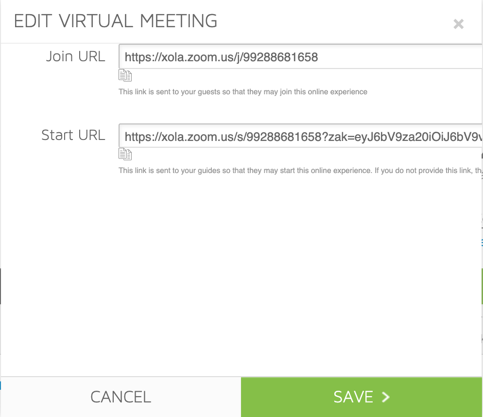Click the Start URL field label
The width and height of the screenshot is (483, 417).
[73, 135]
